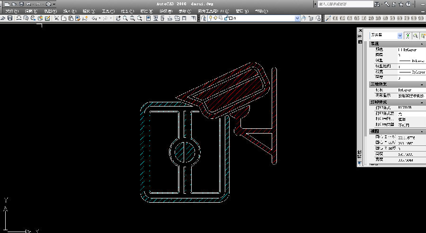Click the Help question mark icon
Screen dimensions: 426x233
tap(408, 4)
